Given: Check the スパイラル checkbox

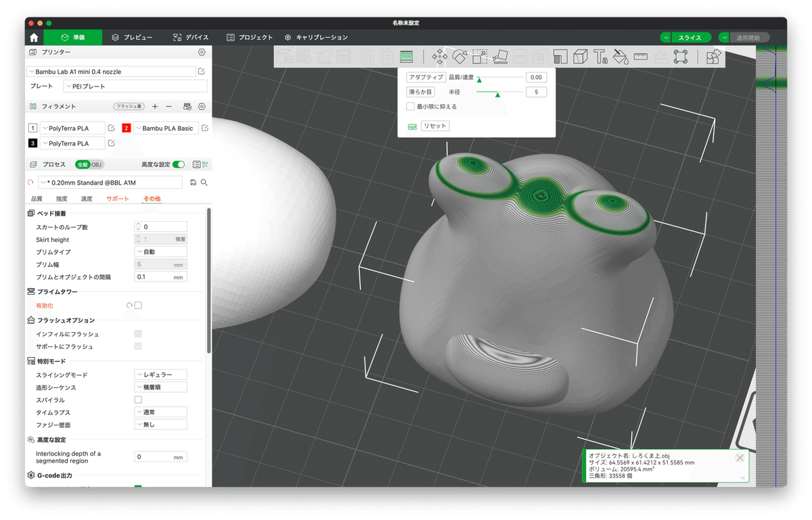Looking at the screenshot, I should pyautogui.click(x=138, y=400).
